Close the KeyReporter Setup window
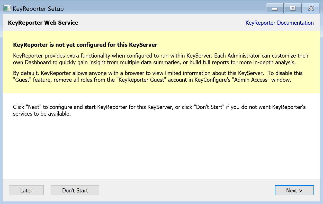323x204 pixels. pyautogui.click(x=311, y=8)
